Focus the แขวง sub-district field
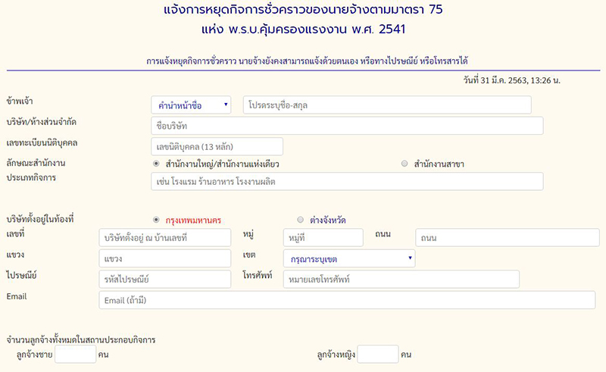606x372 pixels. tap(164, 258)
